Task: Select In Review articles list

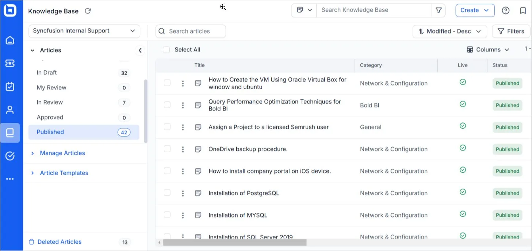Action: 84,102
